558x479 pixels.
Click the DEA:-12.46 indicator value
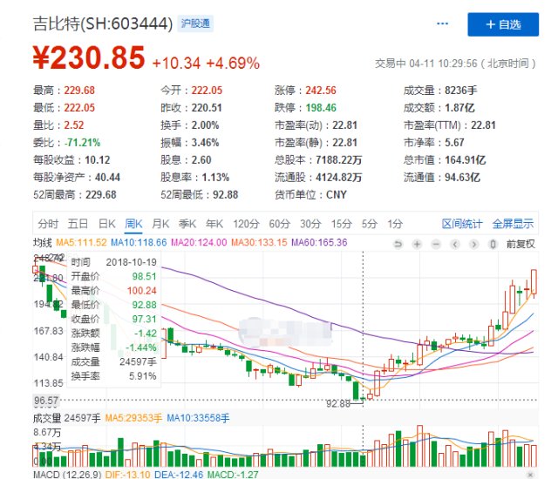click(x=179, y=475)
